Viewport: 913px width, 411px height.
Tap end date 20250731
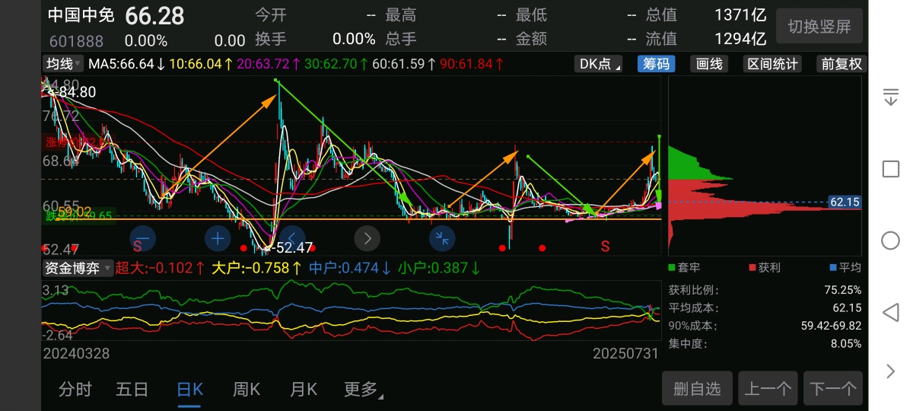point(626,354)
